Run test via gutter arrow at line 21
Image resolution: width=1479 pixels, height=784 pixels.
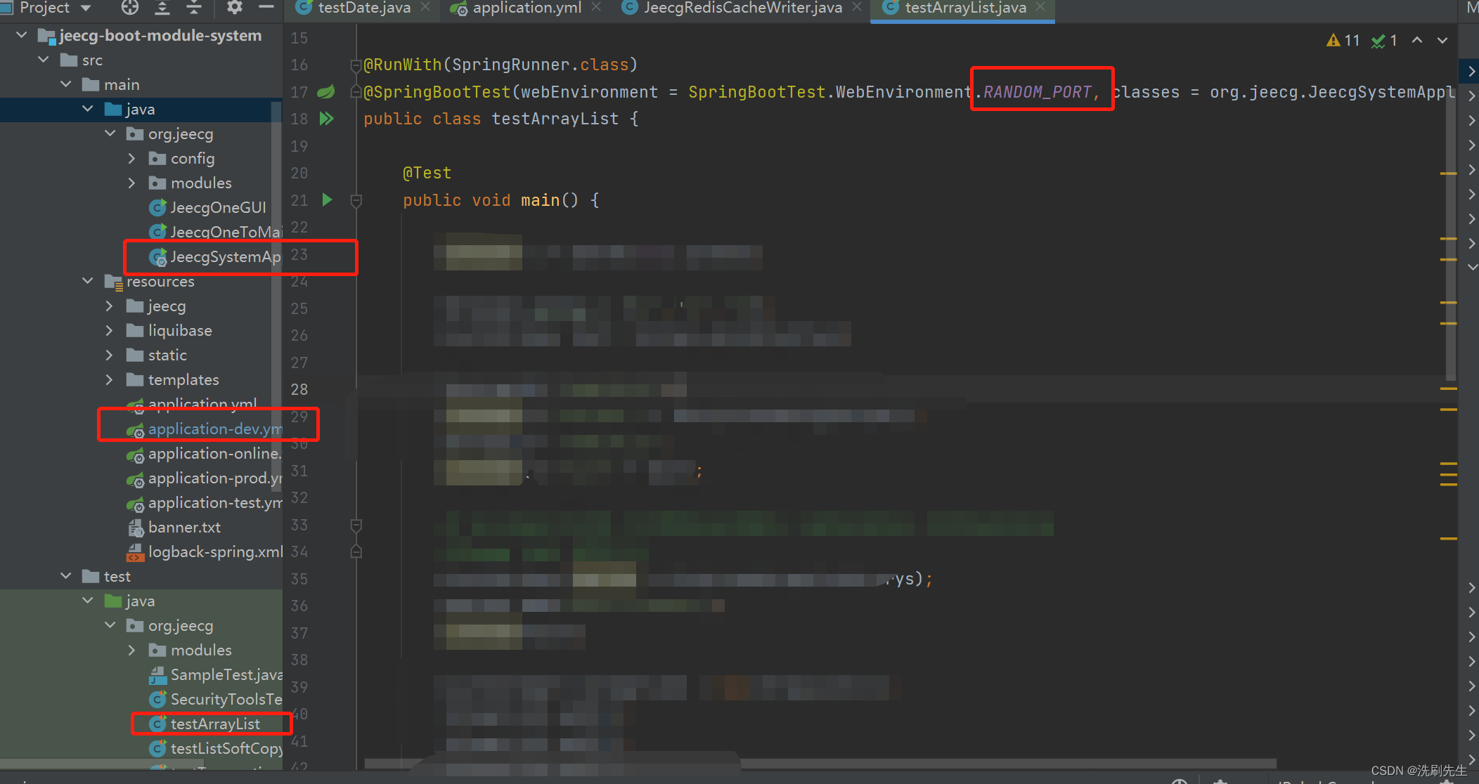pyautogui.click(x=327, y=200)
